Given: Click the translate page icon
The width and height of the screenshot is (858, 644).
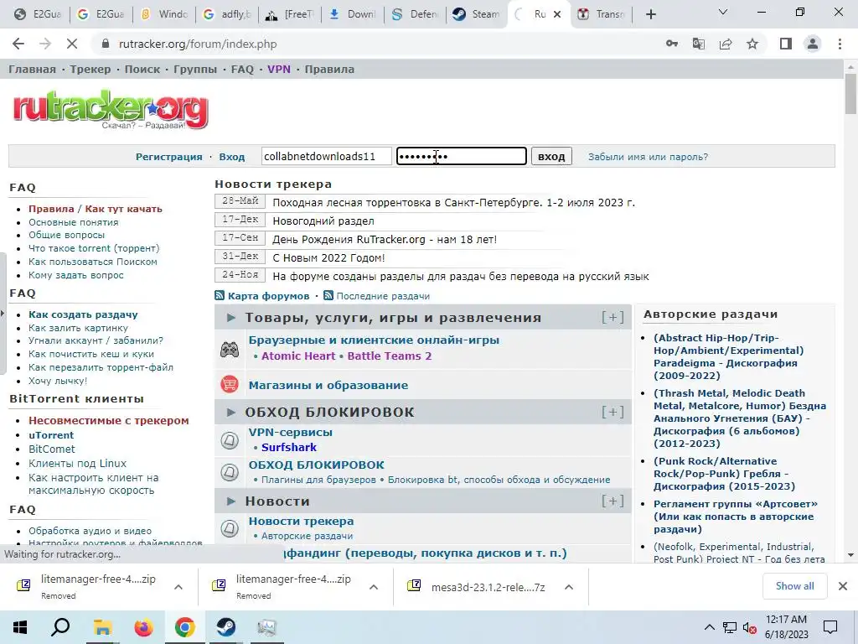Looking at the screenshot, I should pyautogui.click(x=699, y=44).
